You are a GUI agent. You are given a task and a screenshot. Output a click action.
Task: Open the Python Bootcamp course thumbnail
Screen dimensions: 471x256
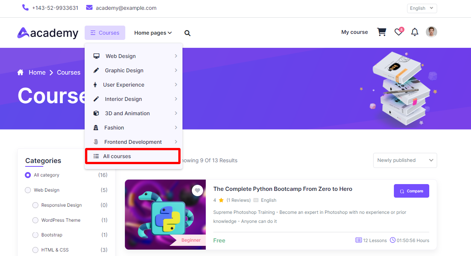(x=165, y=215)
